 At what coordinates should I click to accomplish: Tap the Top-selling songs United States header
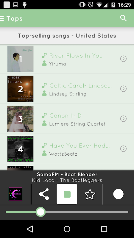[67, 36]
